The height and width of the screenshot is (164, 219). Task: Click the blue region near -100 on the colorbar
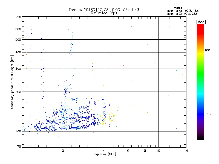click(x=200, y=114)
